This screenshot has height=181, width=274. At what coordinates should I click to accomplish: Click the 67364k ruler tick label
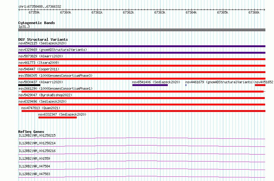[191, 12]
